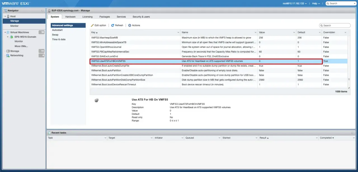The image size is (358, 172).
Task: Open the Actions menu button
Action: 134,25
